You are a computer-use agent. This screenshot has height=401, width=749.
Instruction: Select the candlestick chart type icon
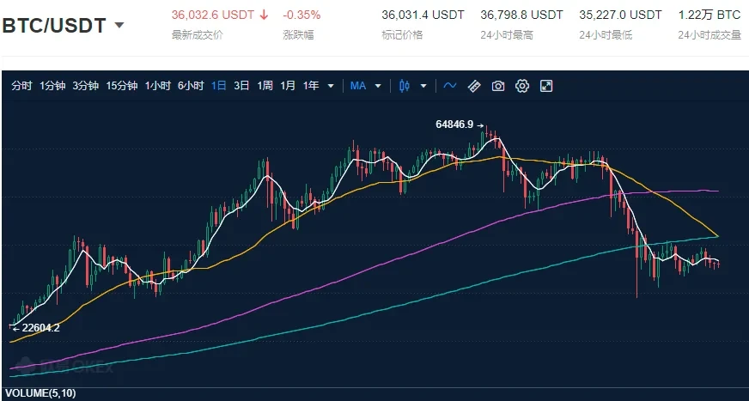405,86
